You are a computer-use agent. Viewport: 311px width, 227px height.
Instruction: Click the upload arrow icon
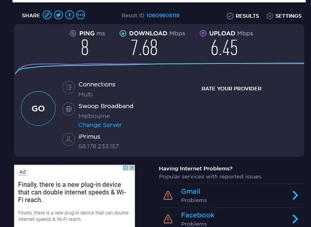pos(203,34)
